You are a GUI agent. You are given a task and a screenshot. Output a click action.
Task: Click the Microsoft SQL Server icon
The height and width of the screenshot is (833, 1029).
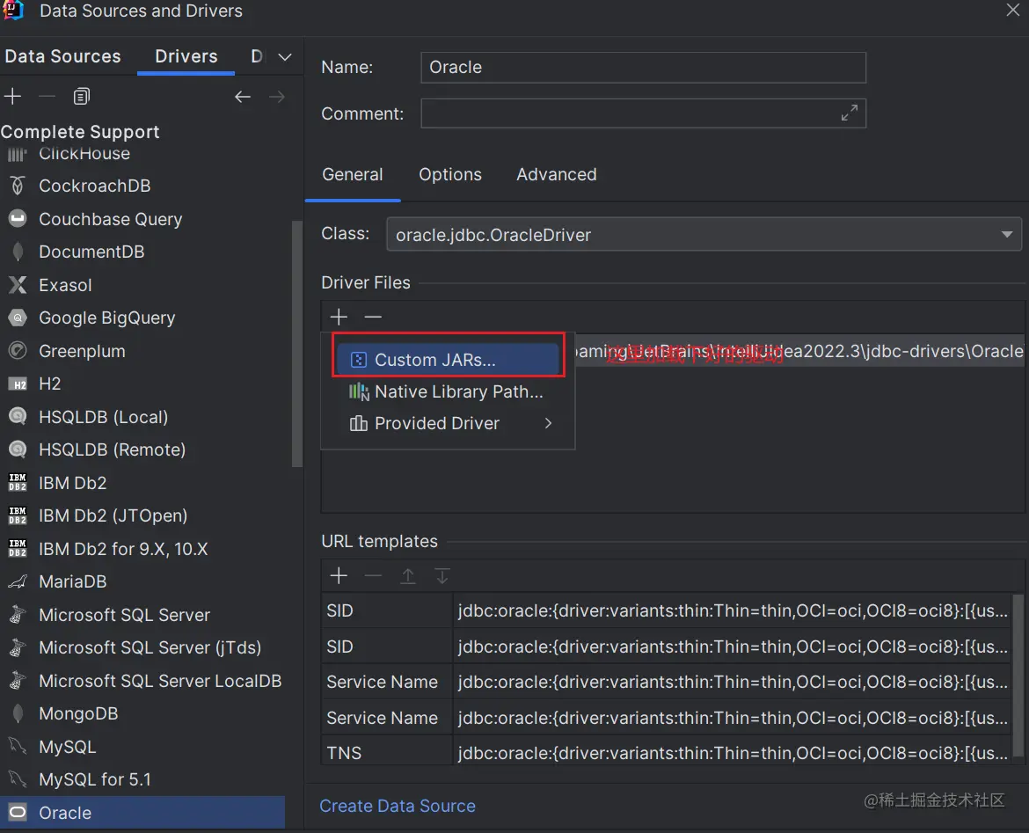pyautogui.click(x=18, y=614)
